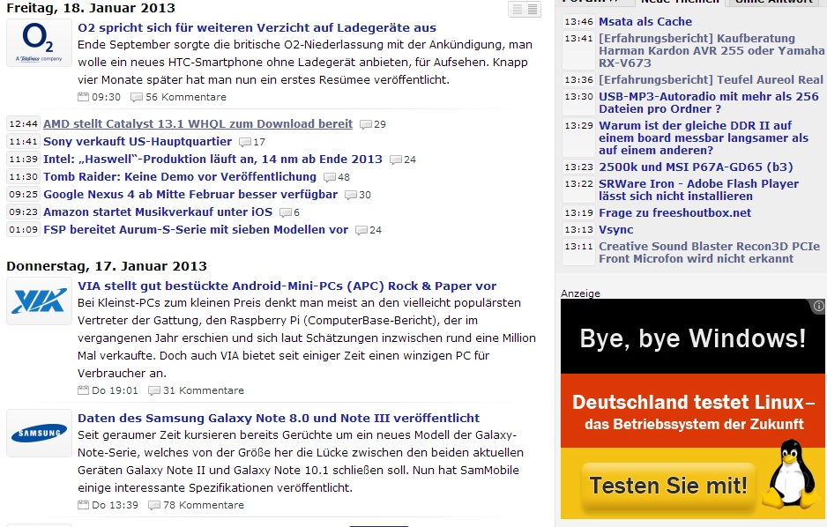Open the Intel Haswell-Produktion article
Screen dimensions: 827x527
click(212, 160)
